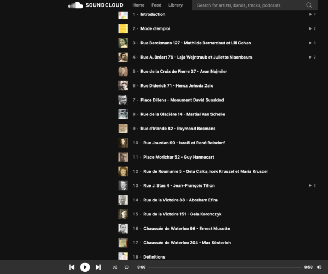Click thumbnail for Max Kösterich track
This screenshot has height=274, width=328.
123,243
